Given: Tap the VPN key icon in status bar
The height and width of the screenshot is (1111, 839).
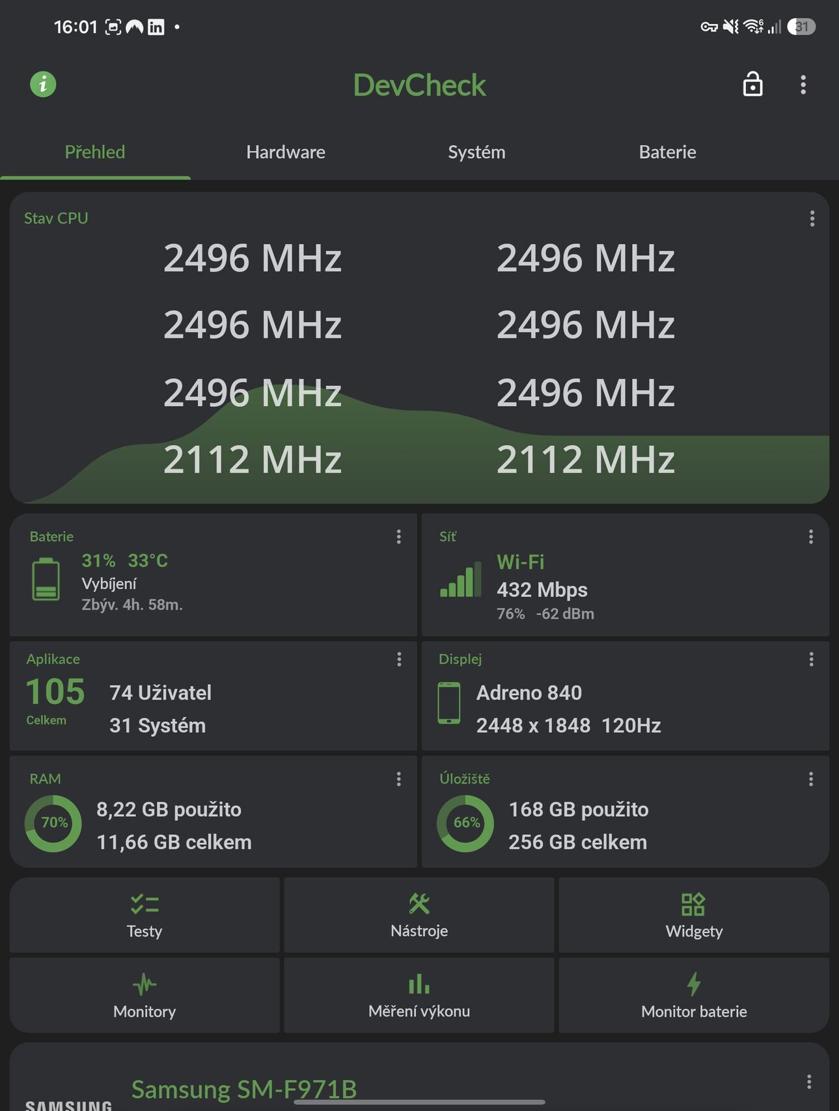Looking at the screenshot, I should pos(709,27).
